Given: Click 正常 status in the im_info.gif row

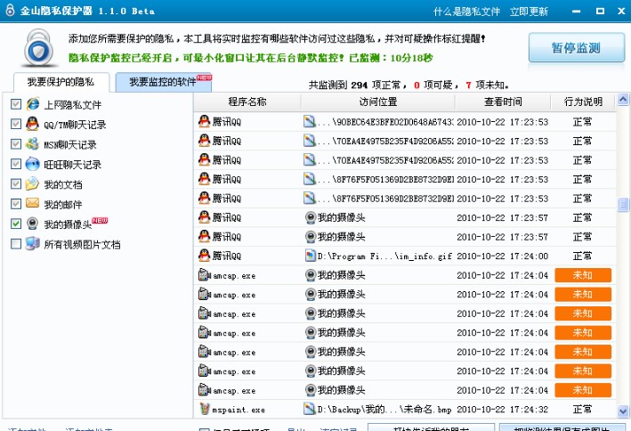Looking at the screenshot, I should [582, 256].
